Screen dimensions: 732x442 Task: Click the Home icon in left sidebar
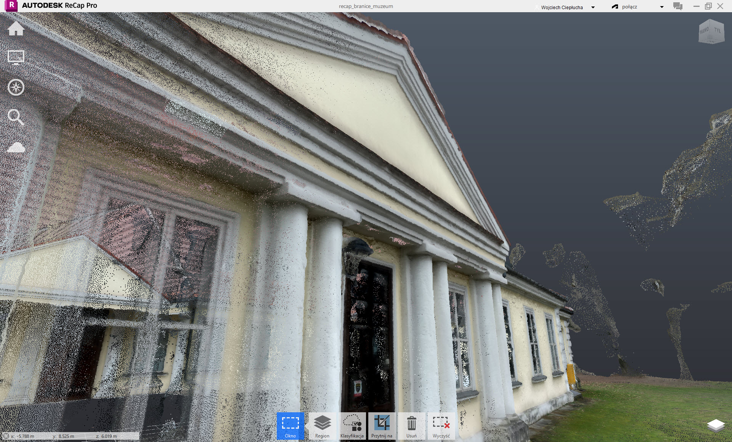16,29
